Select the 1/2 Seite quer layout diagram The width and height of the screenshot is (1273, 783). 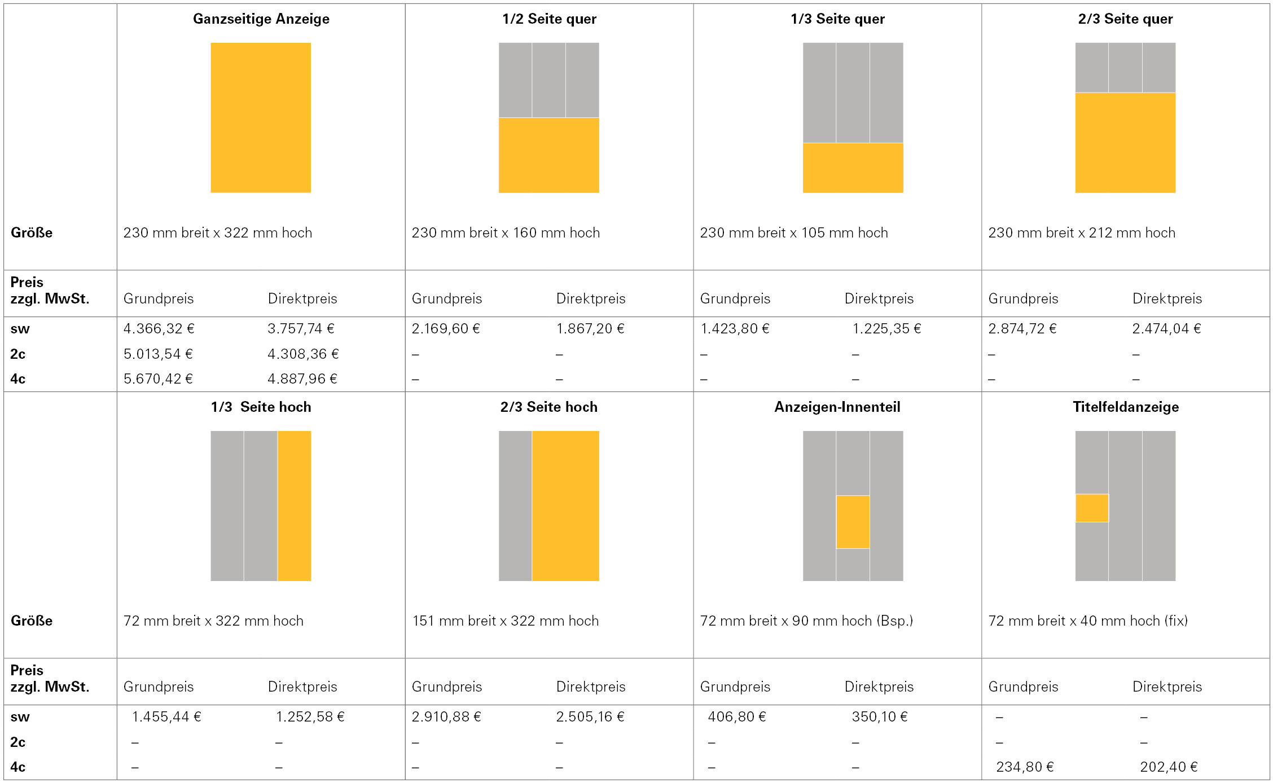[549, 118]
